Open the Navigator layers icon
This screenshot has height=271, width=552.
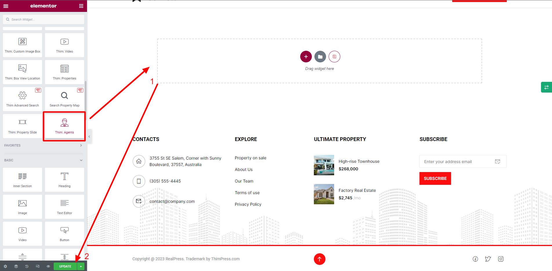click(16, 266)
